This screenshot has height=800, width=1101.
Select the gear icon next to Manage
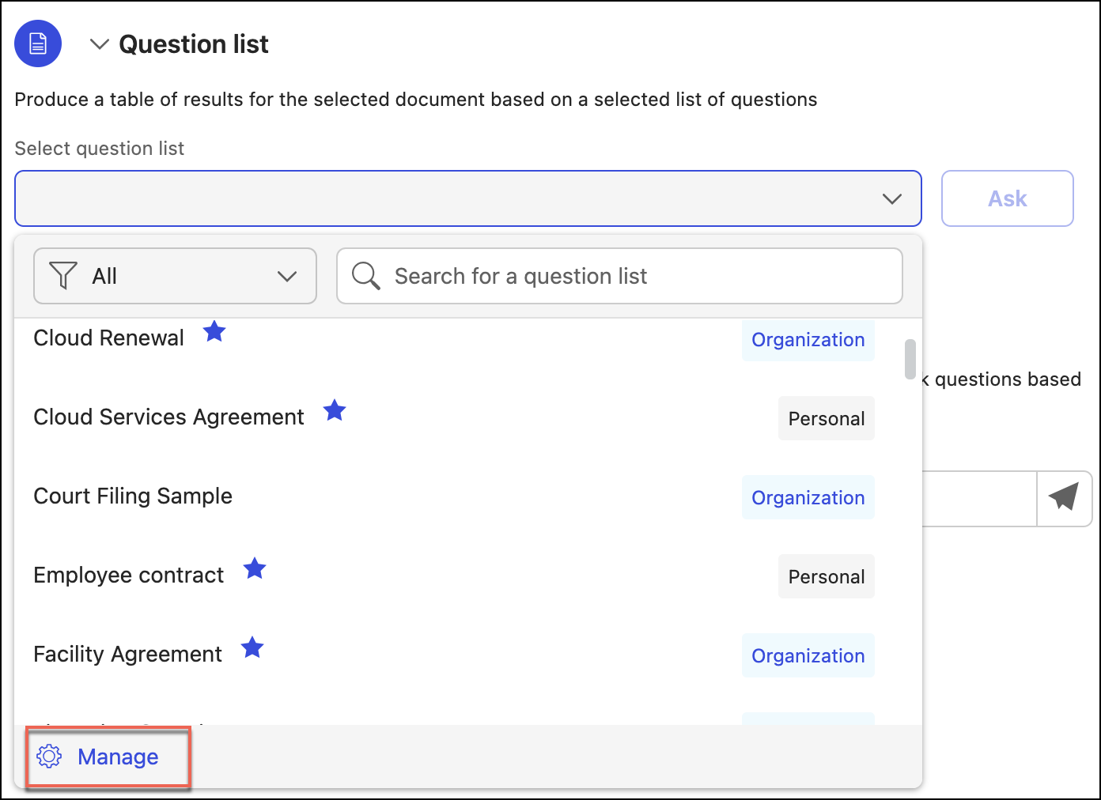[50, 757]
